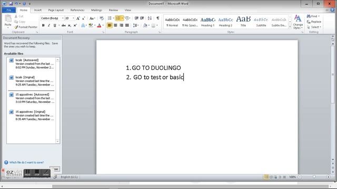Viewport: 337px width, 189px height.
Task: Switch to the Page Layout tab
Action: [x=56, y=10]
